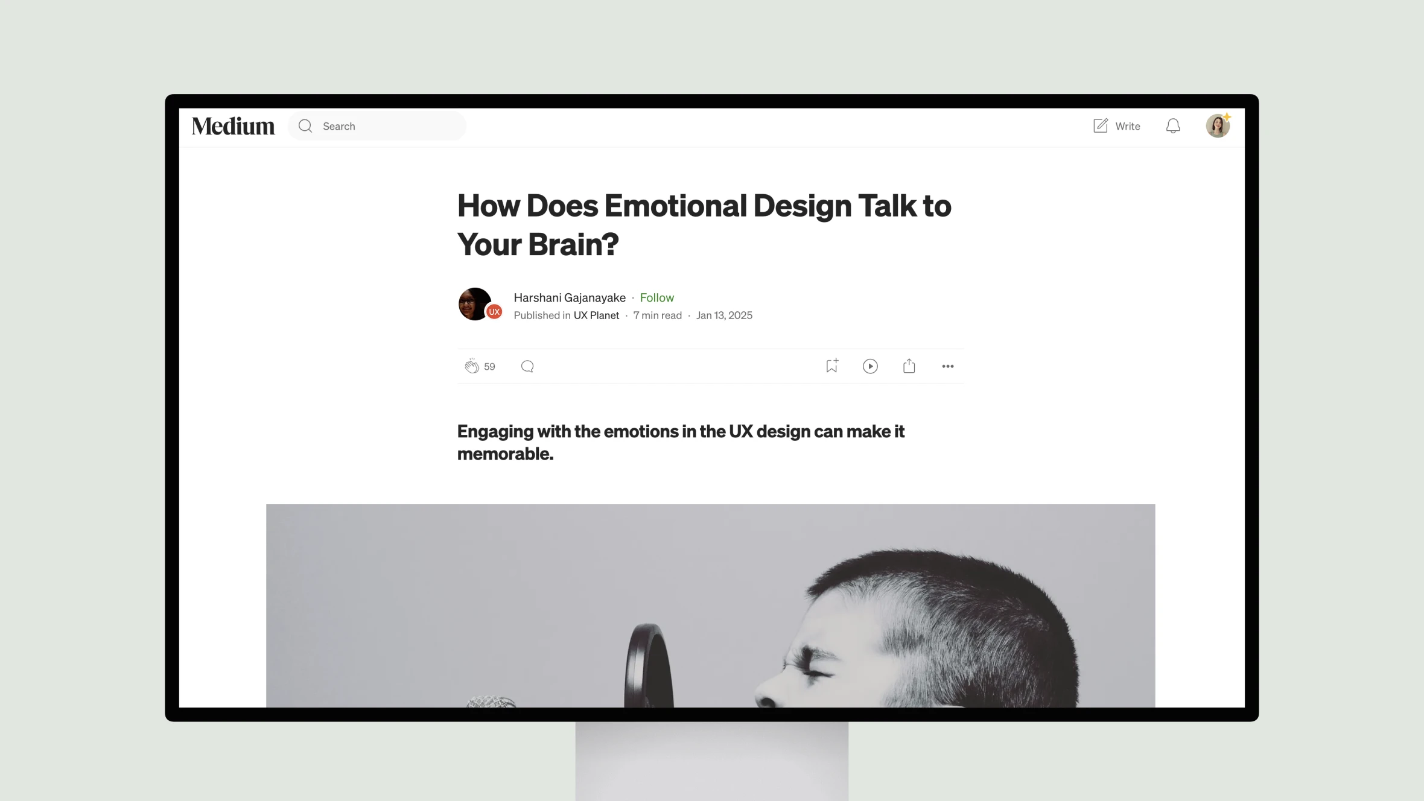Screen dimensions: 1424x801
Task: Click the share icon
Action: (909, 366)
